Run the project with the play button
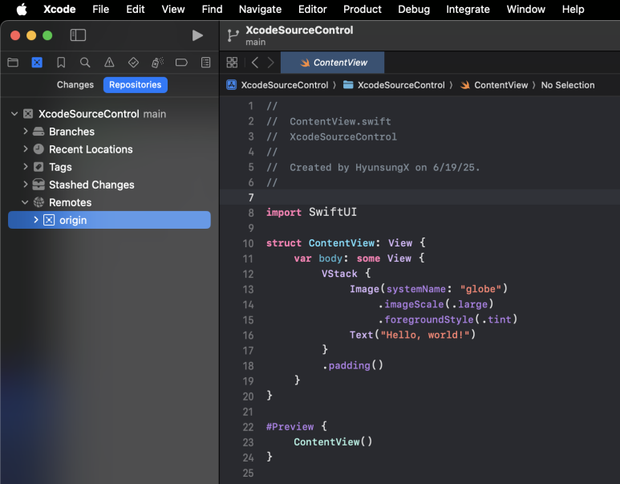This screenshot has width=620, height=484. pyautogui.click(x=197, y=35)
